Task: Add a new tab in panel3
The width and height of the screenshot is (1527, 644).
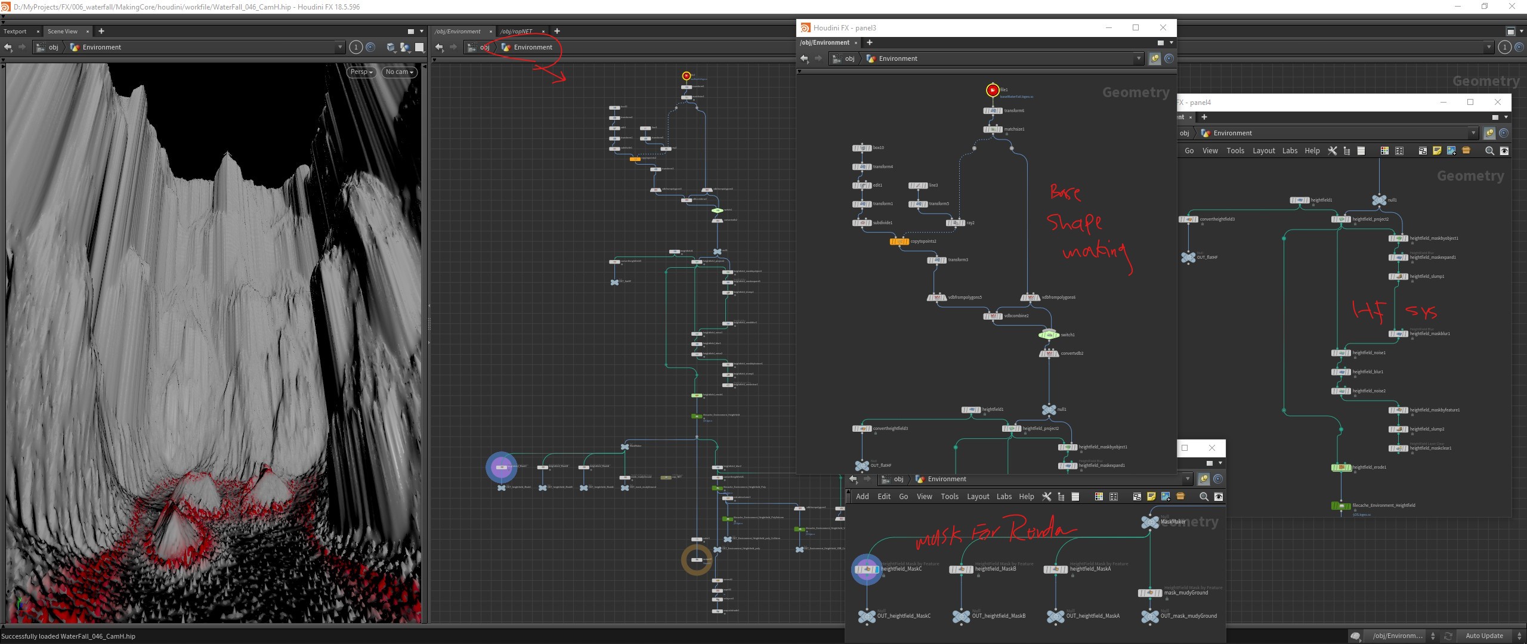Action: tap(869, 42)
